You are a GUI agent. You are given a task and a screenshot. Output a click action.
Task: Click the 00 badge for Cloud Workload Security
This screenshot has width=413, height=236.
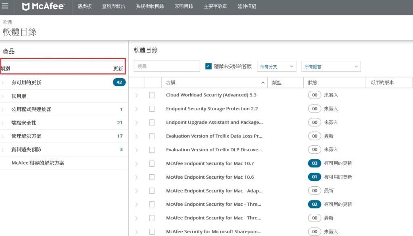click(315, 95)
